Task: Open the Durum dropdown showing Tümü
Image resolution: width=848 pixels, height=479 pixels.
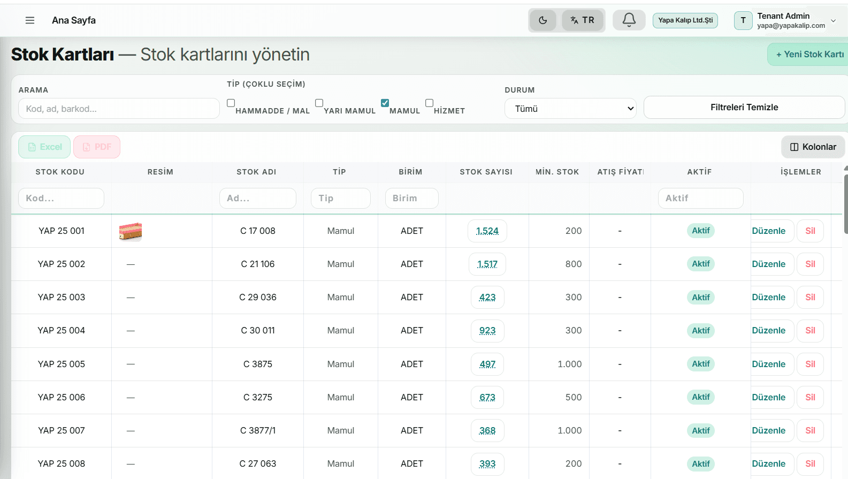Action: tap(570, 109)
